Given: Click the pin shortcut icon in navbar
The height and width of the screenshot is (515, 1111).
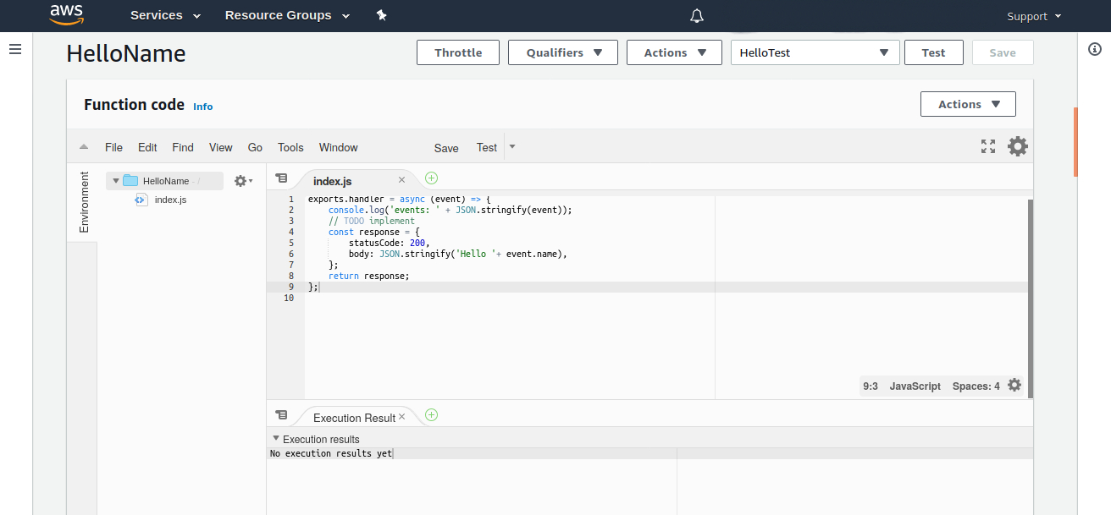Looking at the screenshot, I should [382, 15].
